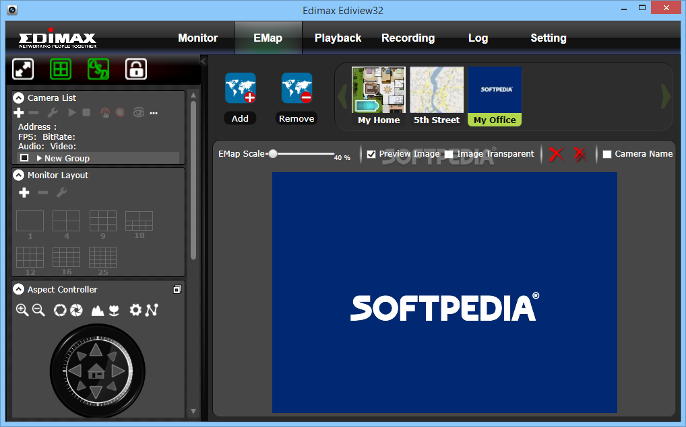
Task: Click the sidebar scrollbar down arrow
Action: (193, 412)
